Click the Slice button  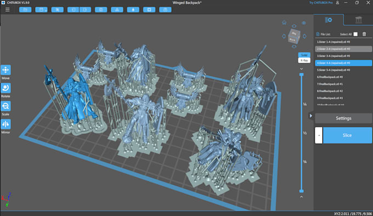[347, 135]
